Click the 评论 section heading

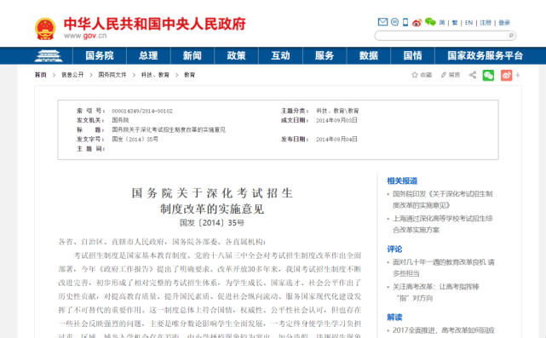tap(394, 249)
